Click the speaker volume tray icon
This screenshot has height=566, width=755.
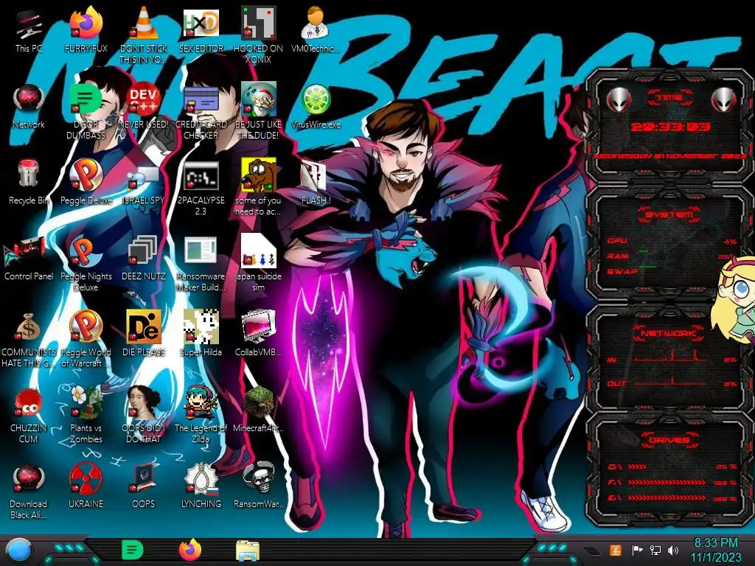click(x=673, y=550)
